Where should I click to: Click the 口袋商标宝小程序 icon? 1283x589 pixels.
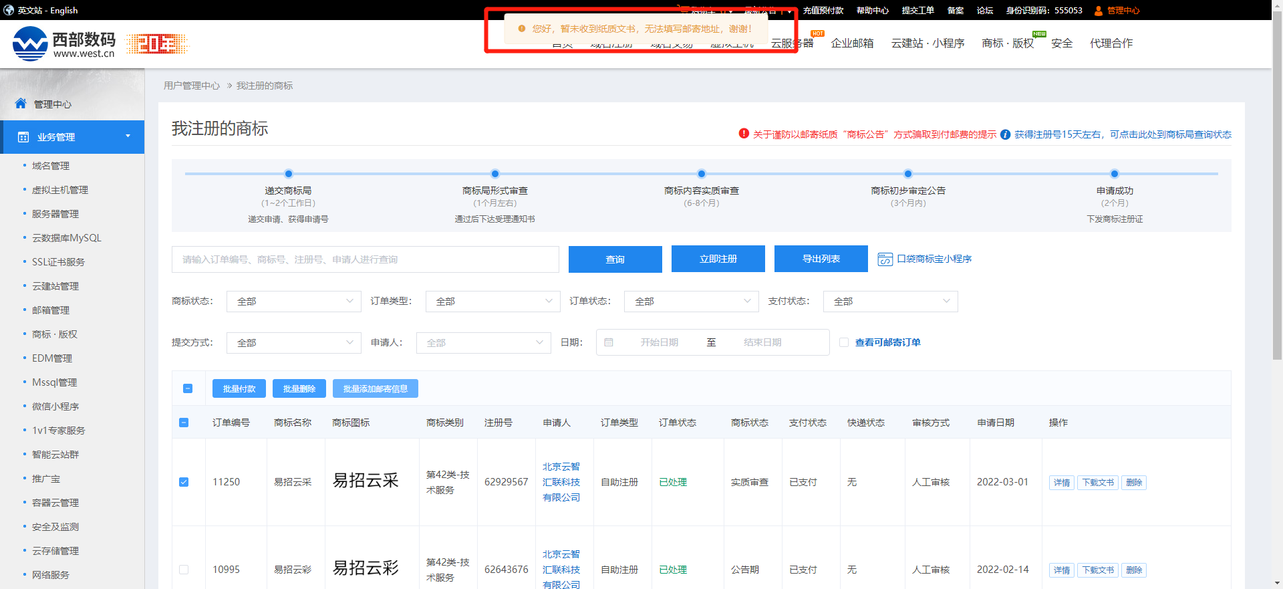pyautogui.click(x=885, y=259)
